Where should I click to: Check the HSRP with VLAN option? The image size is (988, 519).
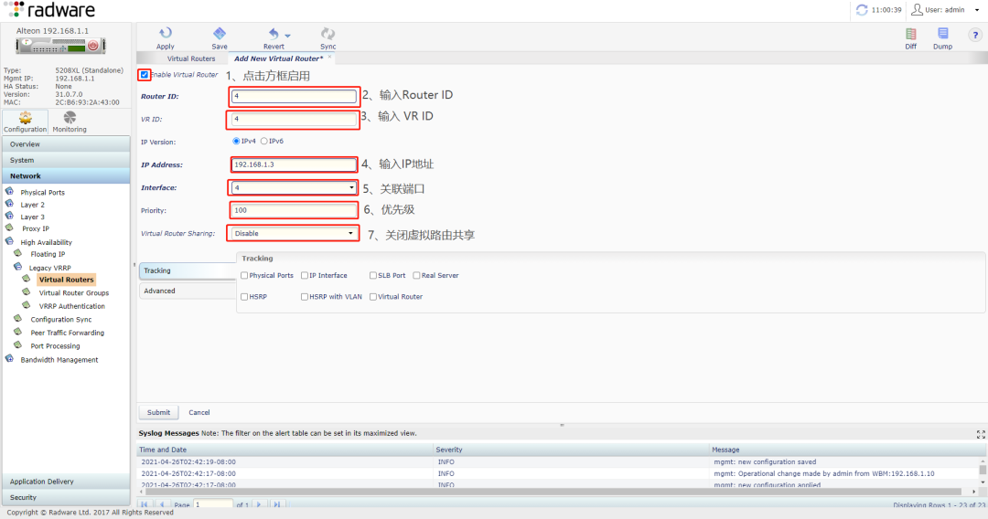click(x=305, y=297)
